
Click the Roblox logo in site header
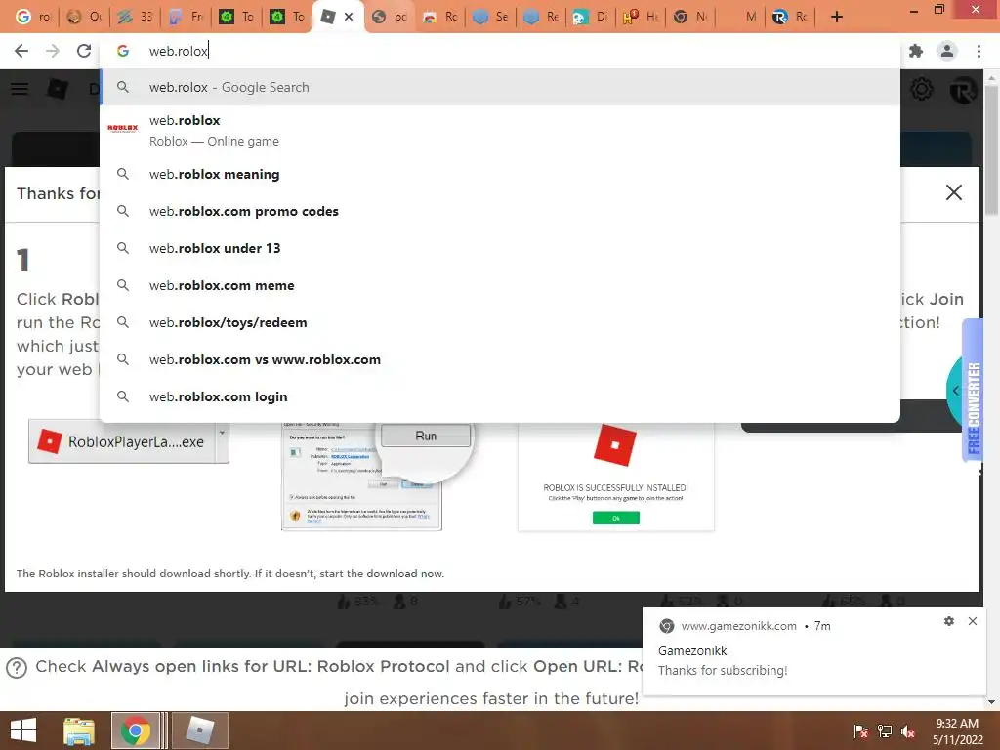58,89
